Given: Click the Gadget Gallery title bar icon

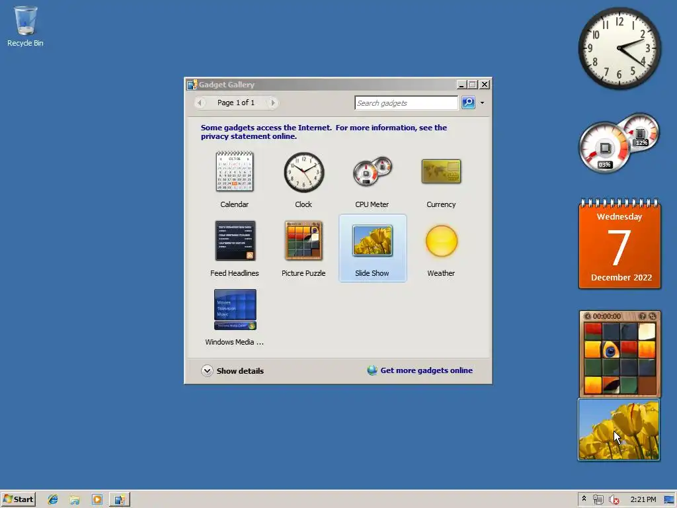Looking at the screenshot, I should tap(192, 85).
